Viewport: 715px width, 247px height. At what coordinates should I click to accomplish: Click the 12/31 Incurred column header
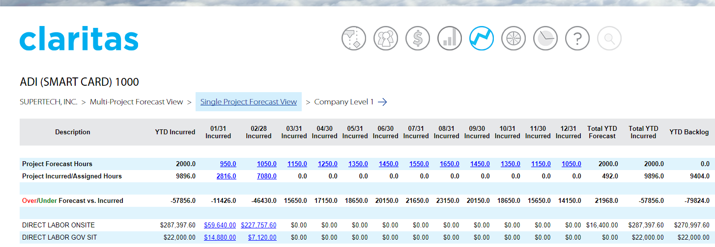click(568, 132)
